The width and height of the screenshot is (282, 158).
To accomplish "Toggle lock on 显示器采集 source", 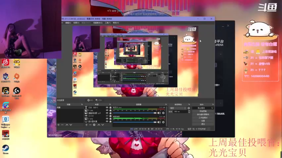I will tap(110, 121).
